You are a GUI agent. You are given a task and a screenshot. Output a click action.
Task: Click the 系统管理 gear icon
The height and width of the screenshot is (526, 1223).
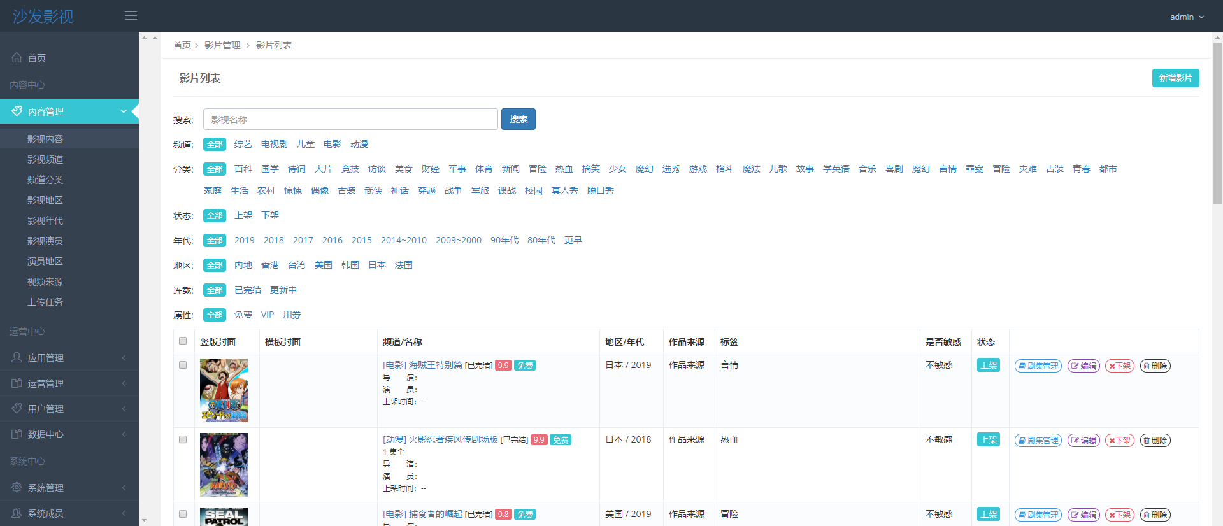pyautogui.click(x=17, y=487)
